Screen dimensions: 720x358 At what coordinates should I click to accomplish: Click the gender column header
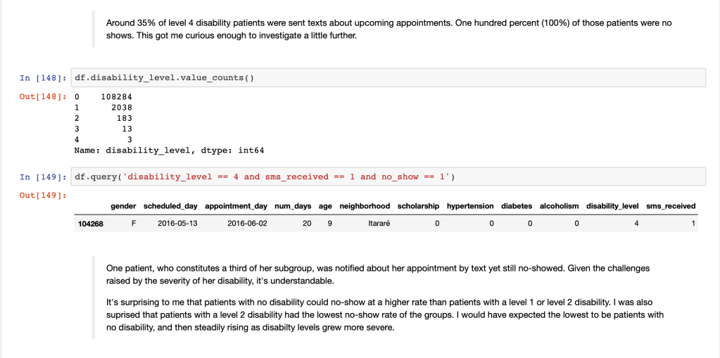click(x=123, y=206)
